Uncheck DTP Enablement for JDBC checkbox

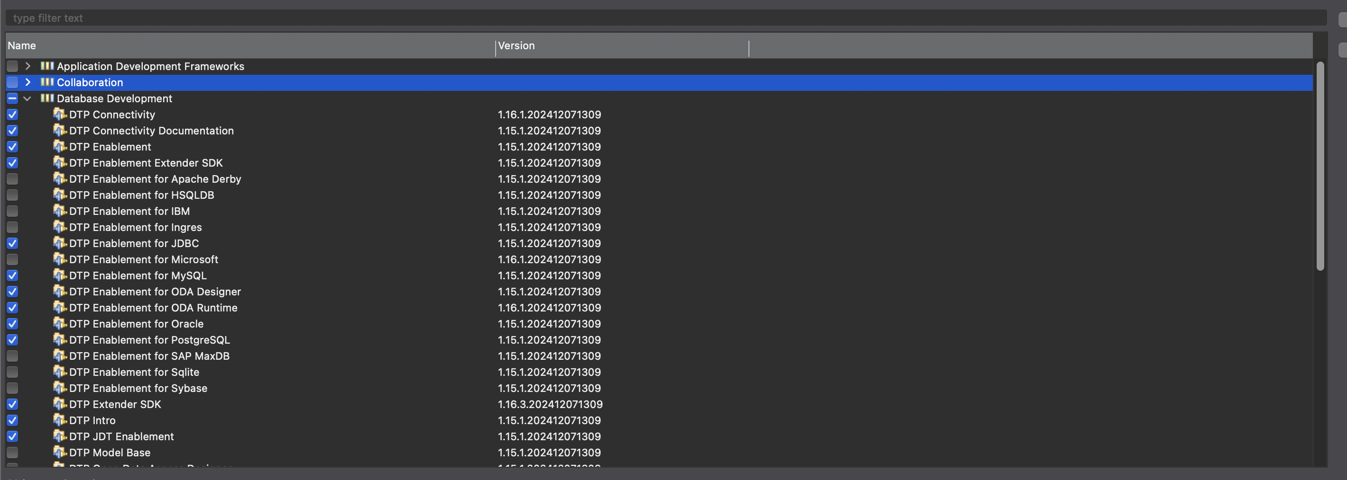point(12,244)
